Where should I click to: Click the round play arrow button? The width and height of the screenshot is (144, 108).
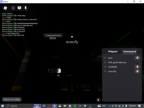pyautogui.click(x=98, y=100)
